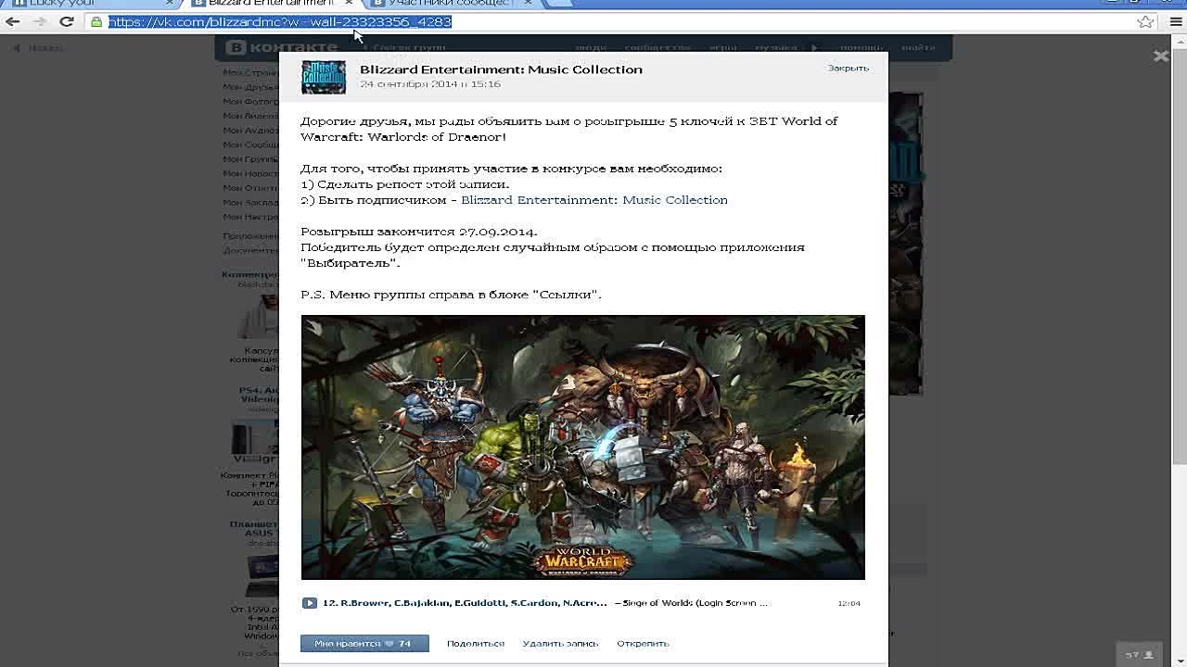This screenshot has width=1187, height=667.
Task: Click the Розыгрыш закончится 27.09.2014 text
Action: (x=419, y=232)
